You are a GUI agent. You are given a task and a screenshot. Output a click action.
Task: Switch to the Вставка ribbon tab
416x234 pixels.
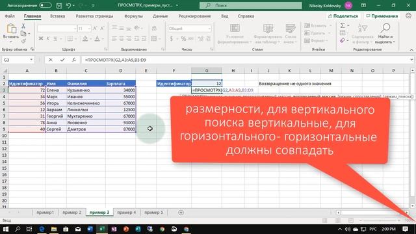58,16
